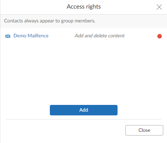The height and width of the screenshot is (143, 167).
Task: Dismiss dialog using top-right cross icon
Action: [159, 7]
